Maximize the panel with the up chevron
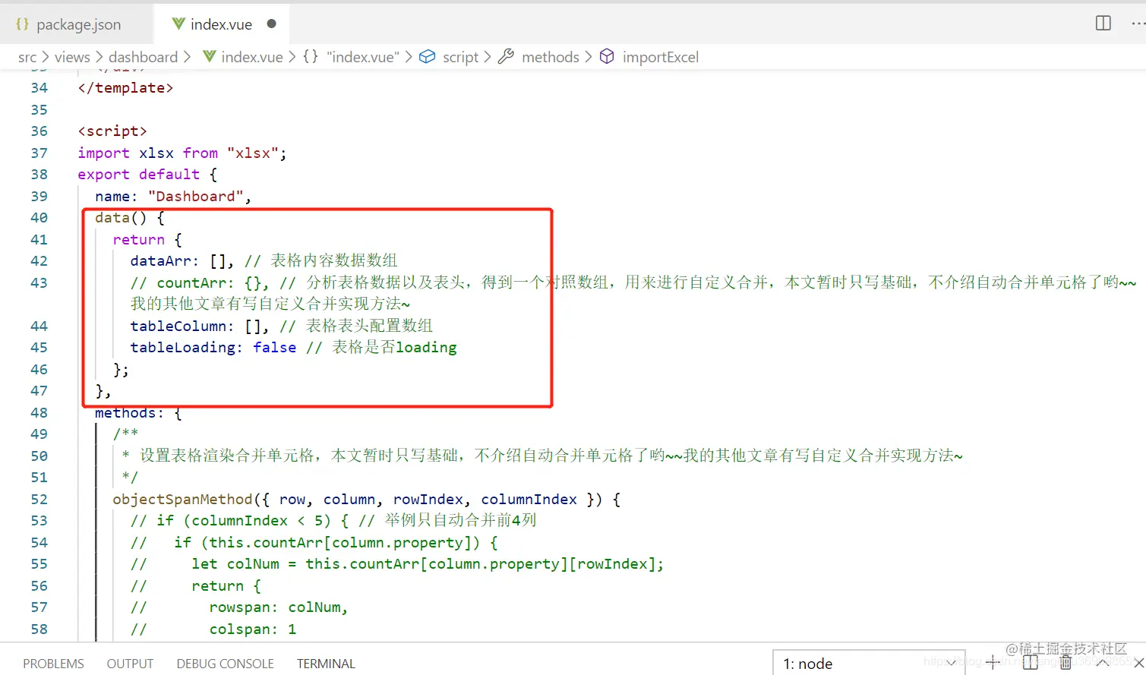The height and width of the screenshot is (675, 1146). (1102, 663)
